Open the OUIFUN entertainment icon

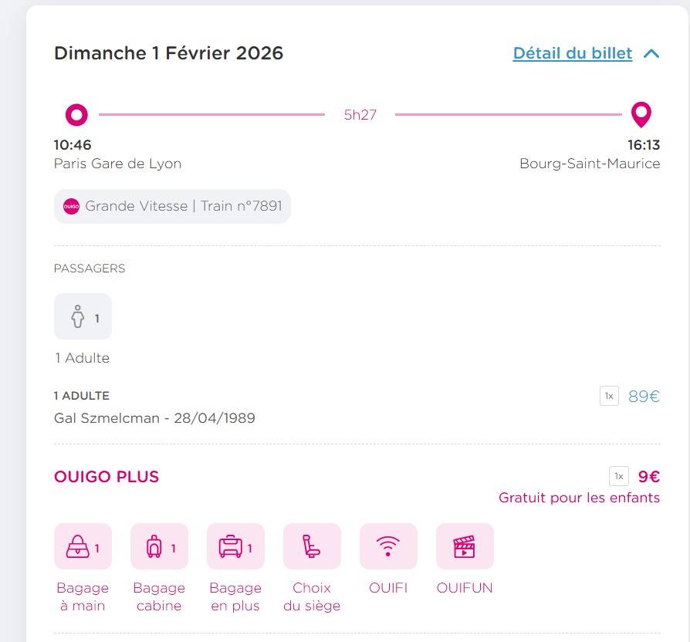pos(464,546)
